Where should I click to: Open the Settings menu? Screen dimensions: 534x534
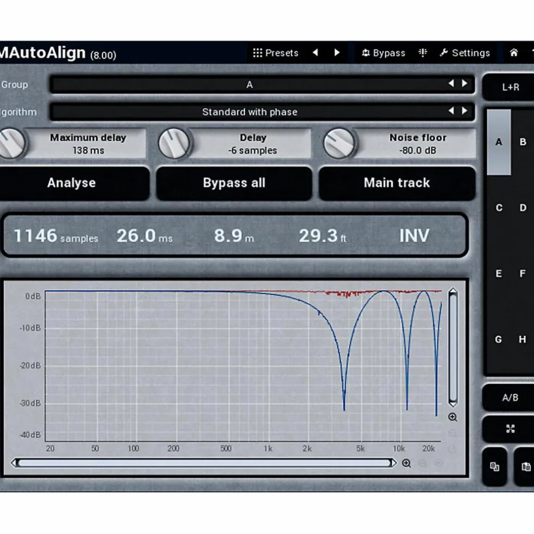pos(465,53)
